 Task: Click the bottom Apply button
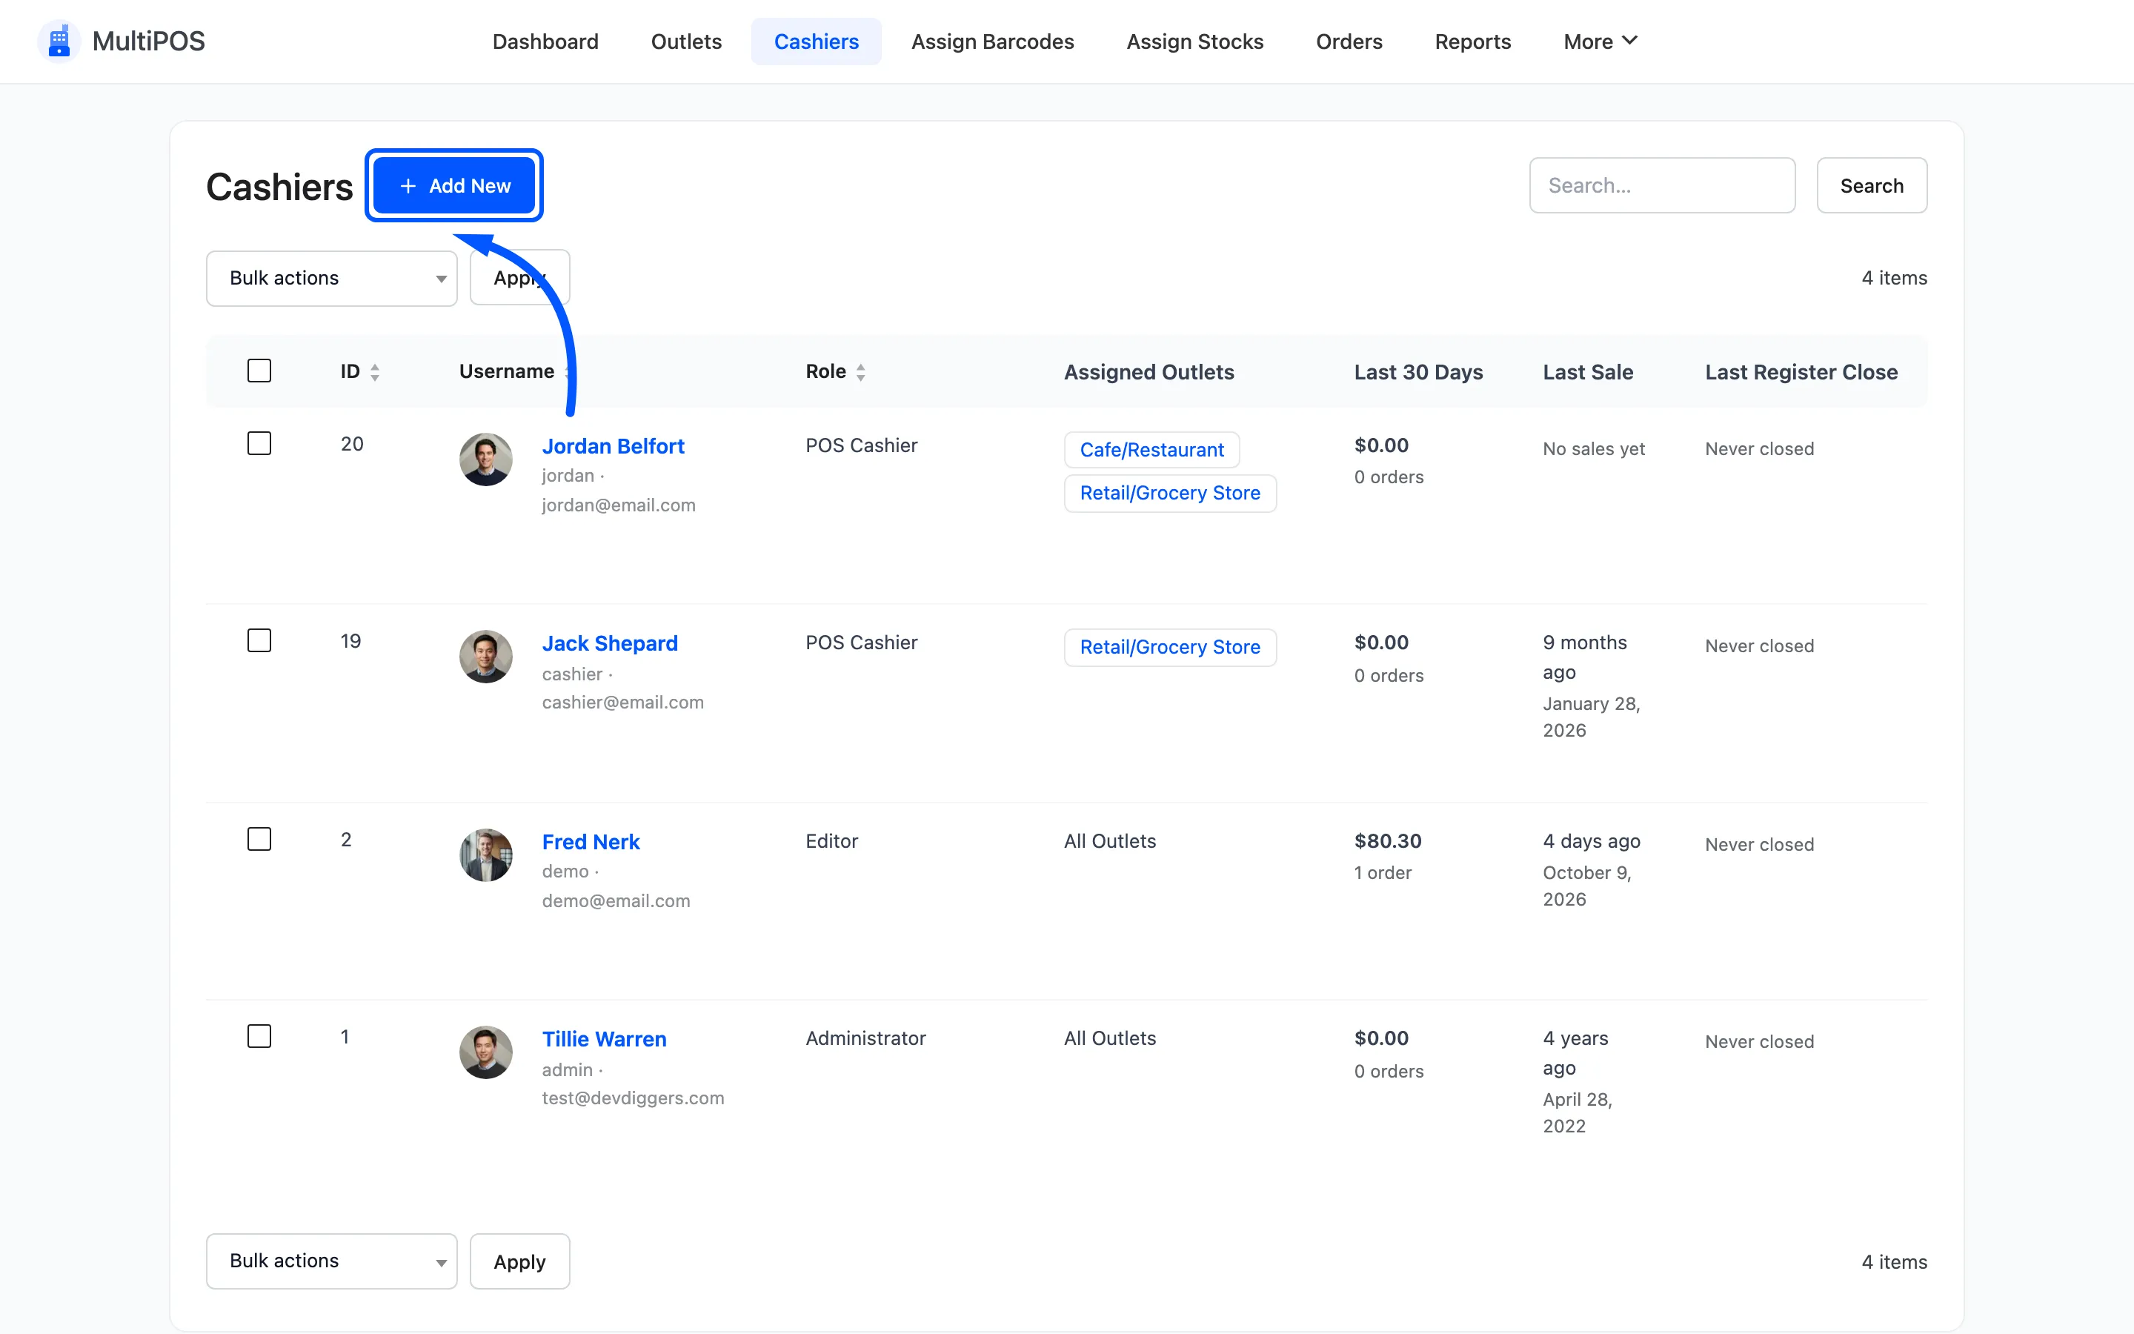pyautogui.click(x=519, y=1261)
